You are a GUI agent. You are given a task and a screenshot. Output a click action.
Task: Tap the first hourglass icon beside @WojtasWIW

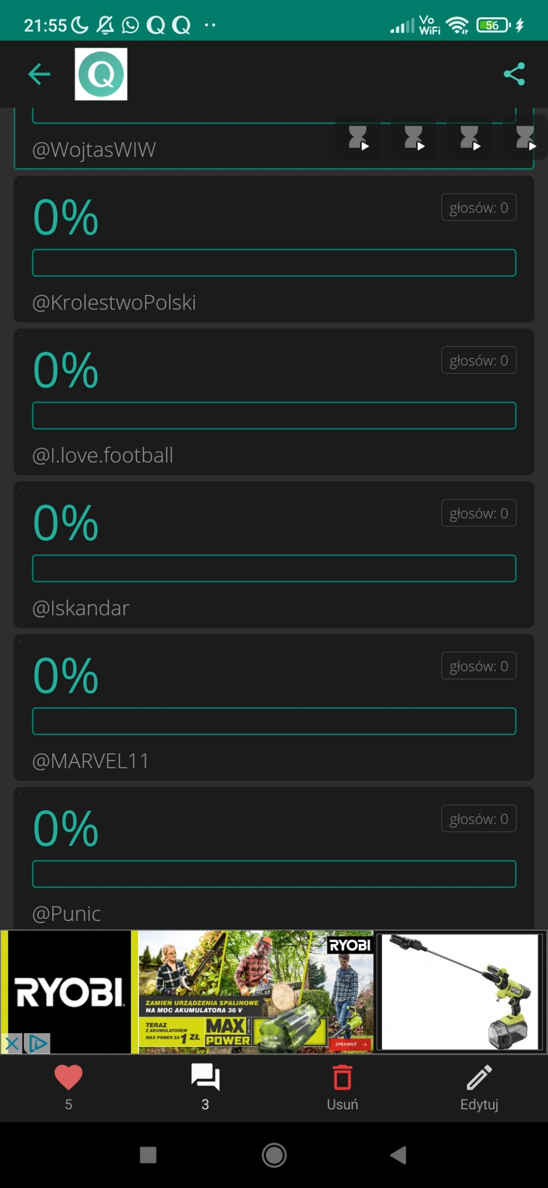pos(358,137)
